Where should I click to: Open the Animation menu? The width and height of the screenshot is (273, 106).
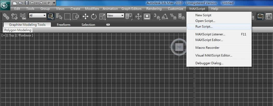[x=110, y=9]
